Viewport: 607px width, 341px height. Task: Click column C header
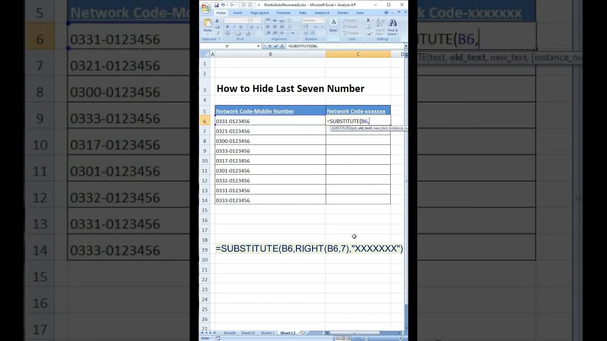(358, 54)
